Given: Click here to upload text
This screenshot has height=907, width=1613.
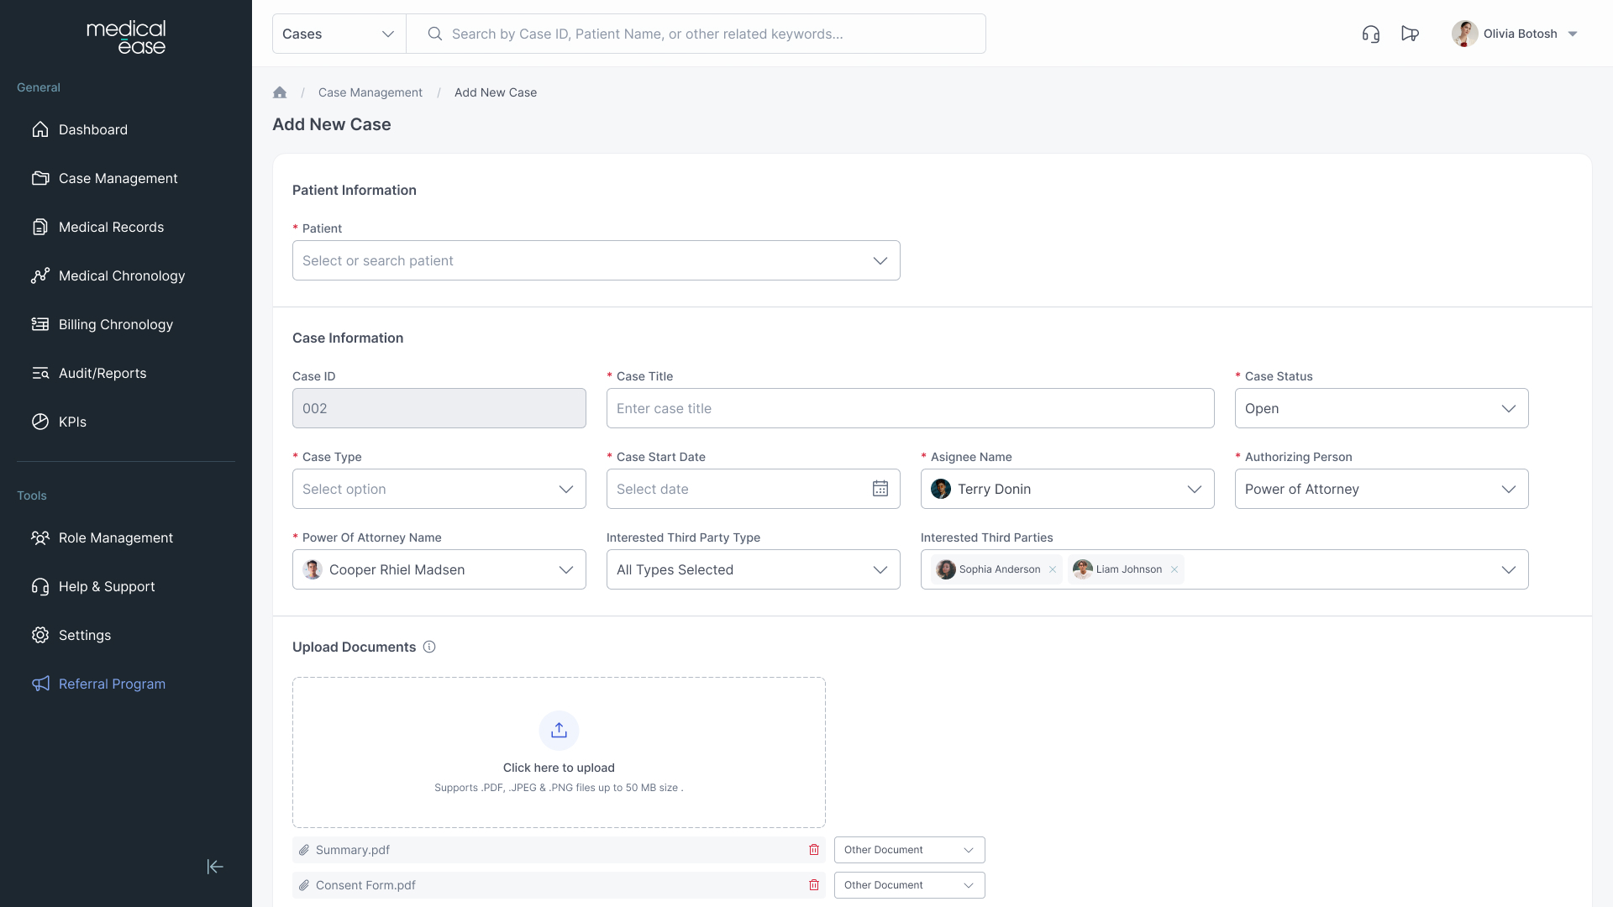Looking at the screenshot, I should 559,768.
